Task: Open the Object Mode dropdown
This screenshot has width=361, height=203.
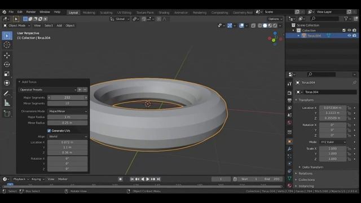Action: coord(16,25)
